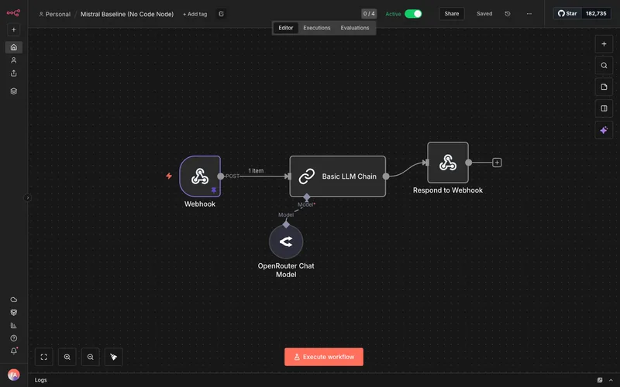
Task: Open the Home overview icon
Action: (14, 47)
